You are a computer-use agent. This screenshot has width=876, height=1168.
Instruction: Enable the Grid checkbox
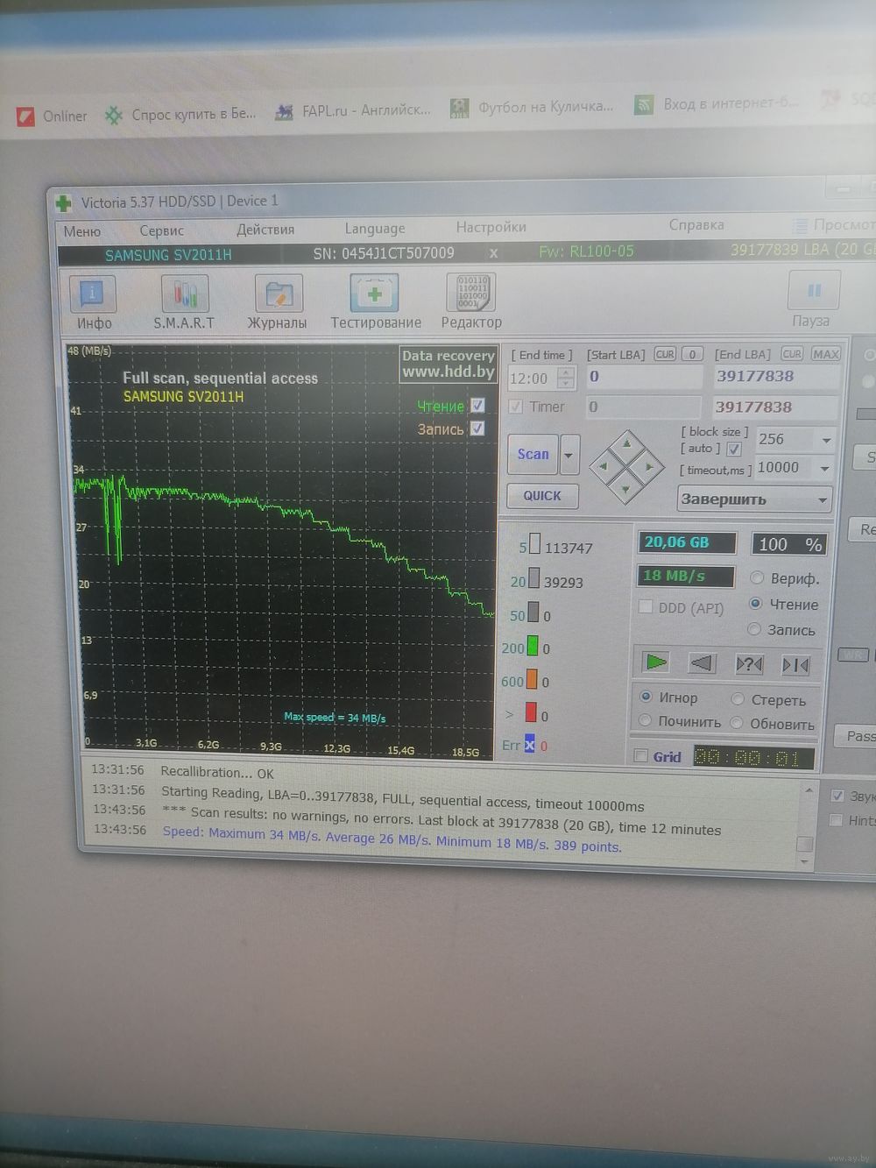pyautogui.click(x=641, y=755)
